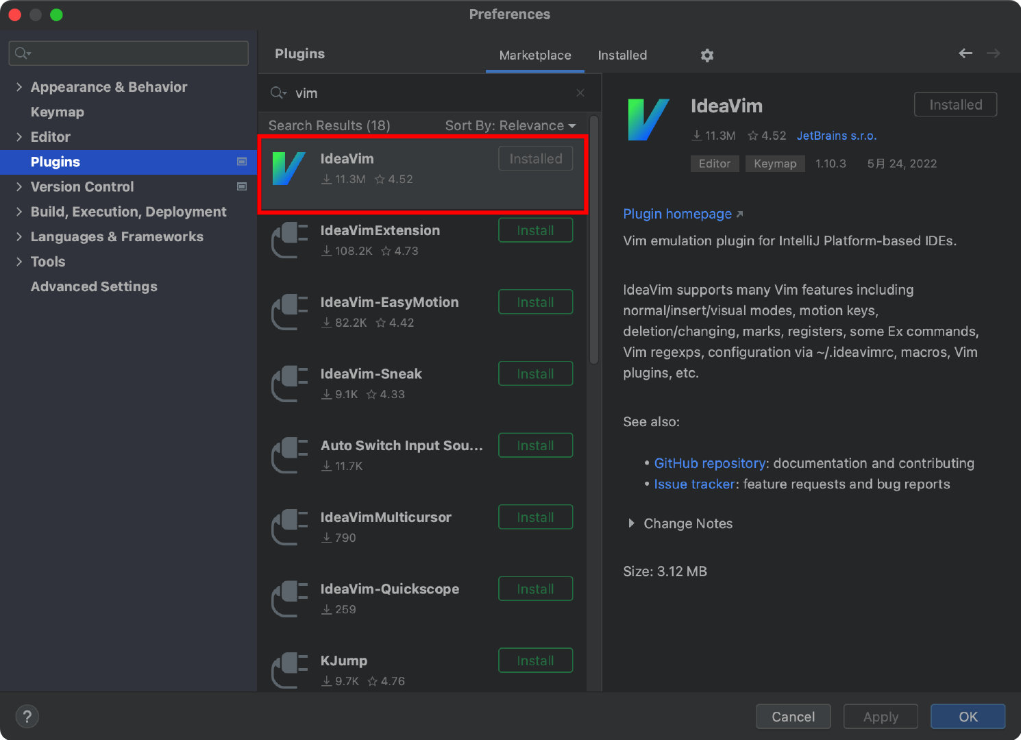Click the IdeaVimExtension plug icon

[x=289, y=240]
